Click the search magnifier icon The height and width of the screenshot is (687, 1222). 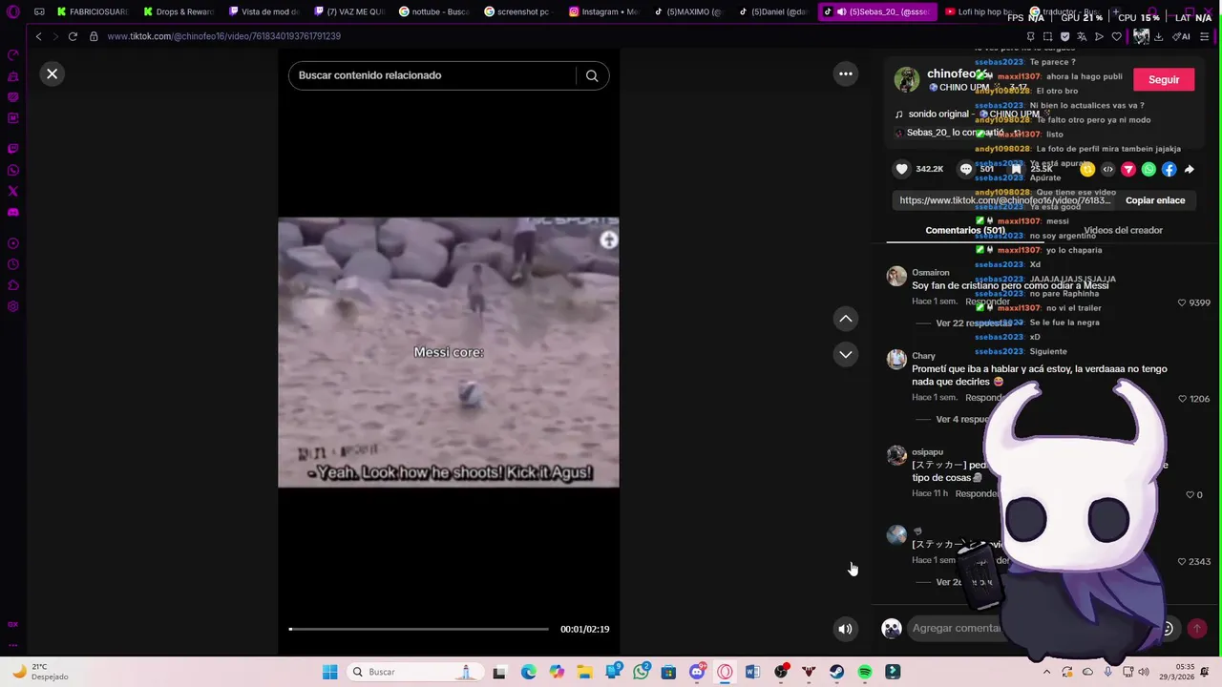point(592,75)
